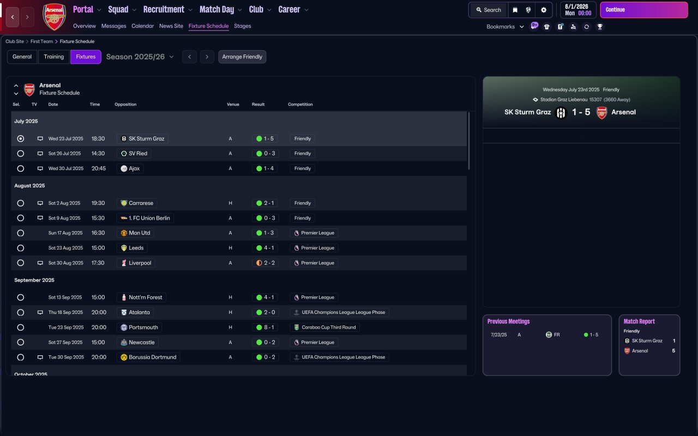Screen dimensions: 698x436
Task: Click the TV icon in the Liverpool row
Action: 40,263
